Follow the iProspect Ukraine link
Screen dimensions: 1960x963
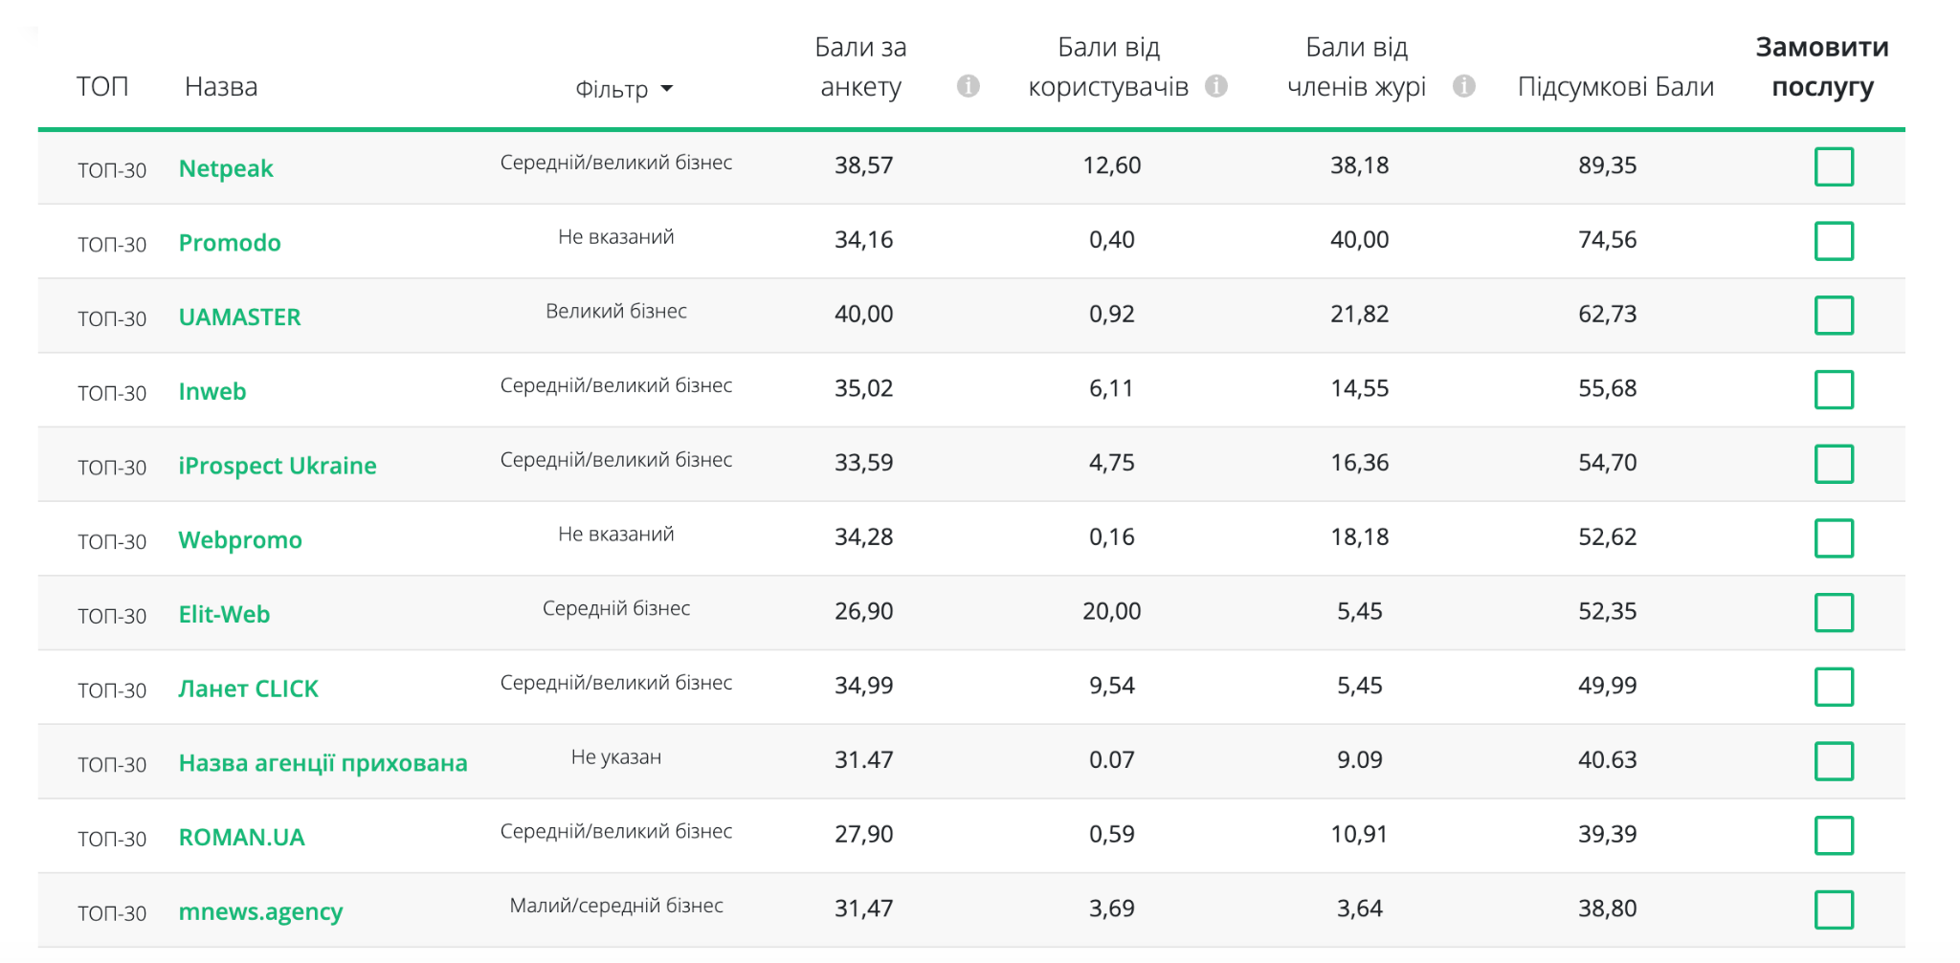278,466
